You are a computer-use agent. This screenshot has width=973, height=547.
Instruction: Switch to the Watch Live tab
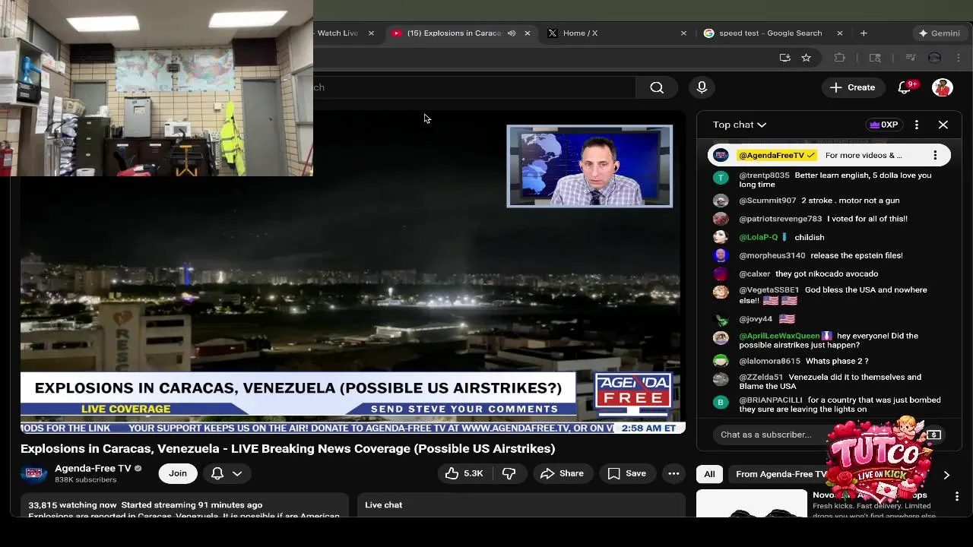[x=337, y=33]
